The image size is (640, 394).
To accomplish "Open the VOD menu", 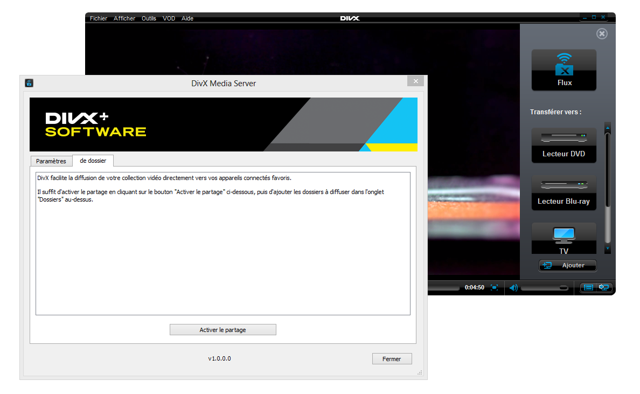I will tap(169, 18).
